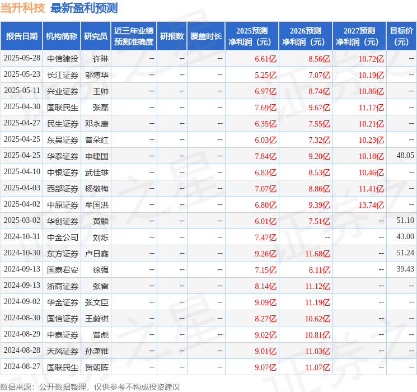
Task: Select researcher 武佳雄
Action: (97, 172)
